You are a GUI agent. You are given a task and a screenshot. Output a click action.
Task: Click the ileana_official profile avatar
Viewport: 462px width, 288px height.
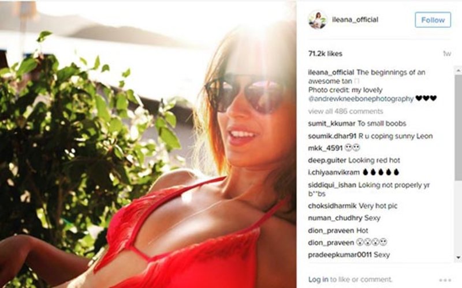[x=318, y=20]
